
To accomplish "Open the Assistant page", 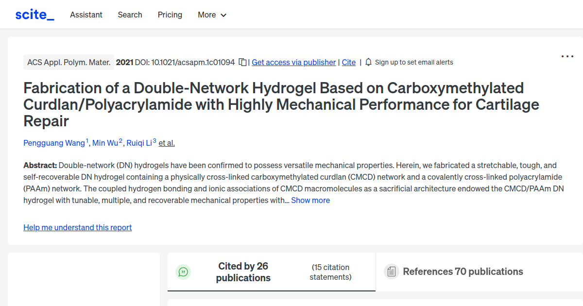I will point(86,15).
